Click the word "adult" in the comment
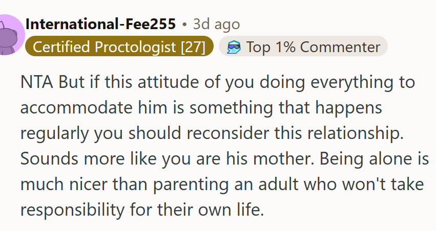436x231 pixels. click(278, 184)
